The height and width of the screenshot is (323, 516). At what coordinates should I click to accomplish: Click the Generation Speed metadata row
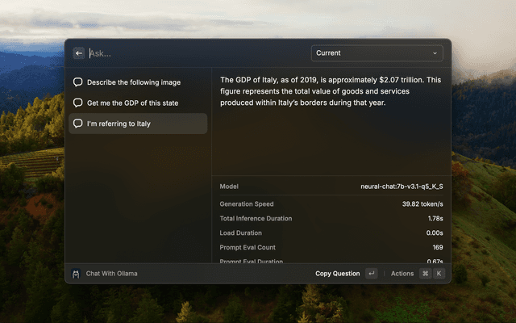tap(331, 204)
